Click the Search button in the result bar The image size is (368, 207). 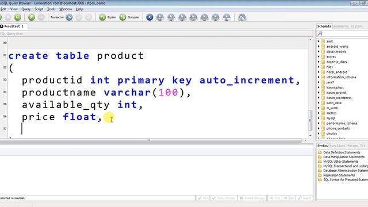pos(304,198)
